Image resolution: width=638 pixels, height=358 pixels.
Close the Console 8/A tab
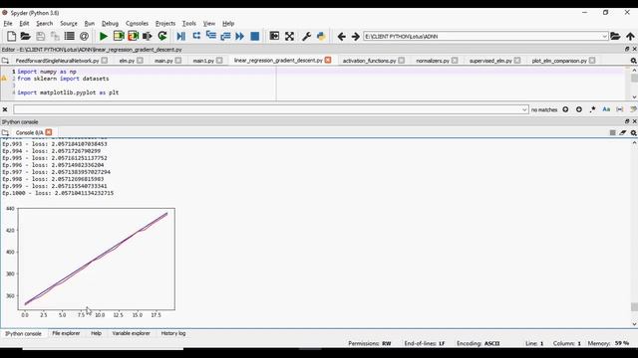(x=49, y=132)
